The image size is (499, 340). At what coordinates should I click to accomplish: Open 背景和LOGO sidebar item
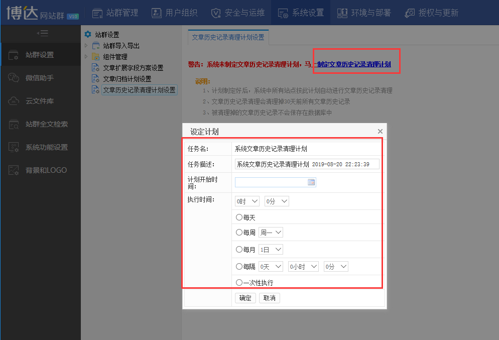(x=46, y=170)
